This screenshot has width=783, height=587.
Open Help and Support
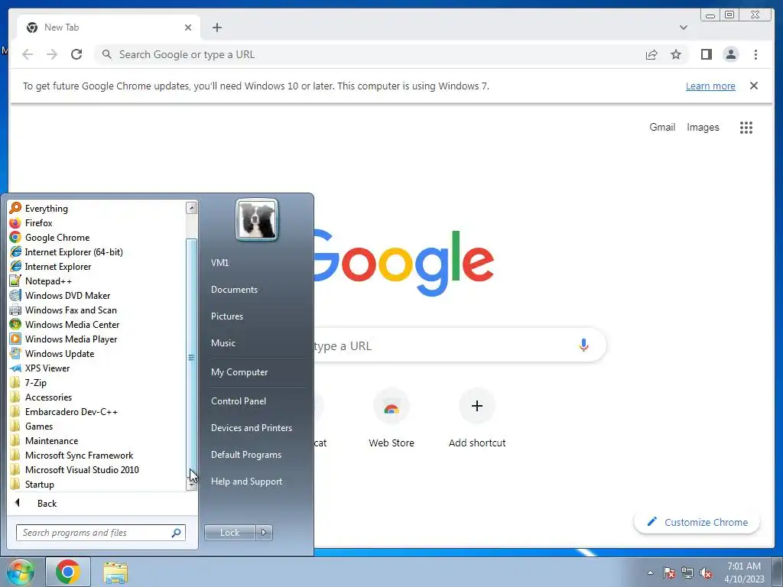point(246,482)
